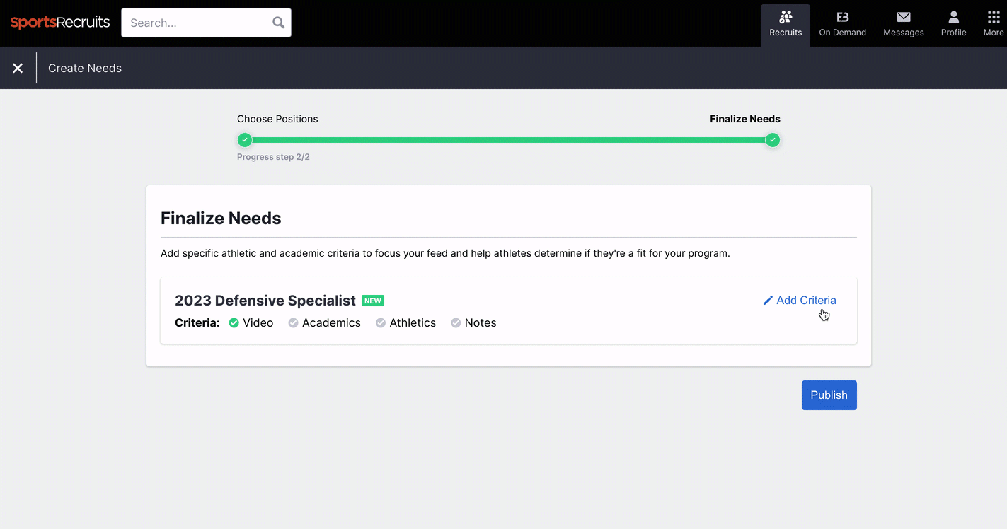1007x529 pixels.
Task: Click the SportsRecruits logo
Action: (60, 23)
